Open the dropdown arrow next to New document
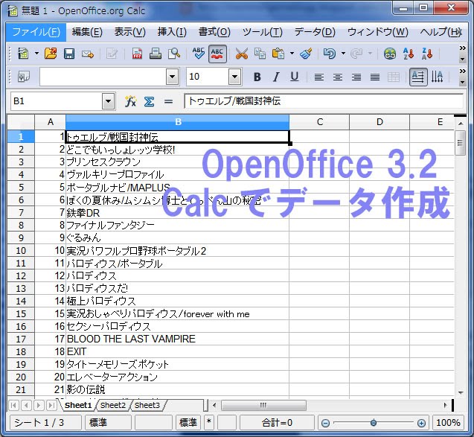Screen dimensions: 474x437 tap(36, 54)
